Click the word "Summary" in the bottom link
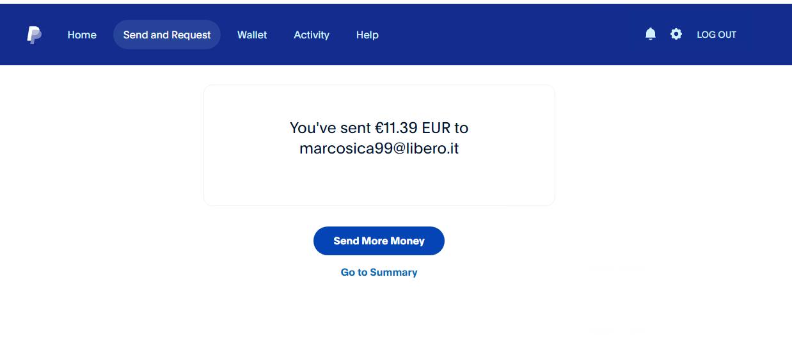Screen dimensions: 792x341 [393, 273]
